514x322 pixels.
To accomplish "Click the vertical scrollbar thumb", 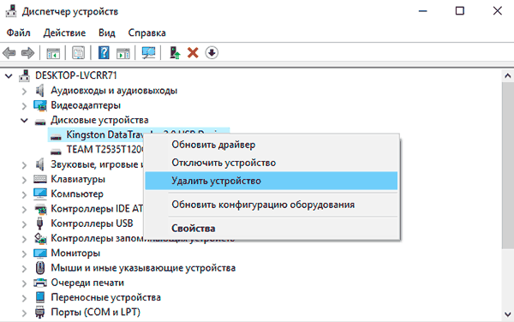I will tap(507, 165).
